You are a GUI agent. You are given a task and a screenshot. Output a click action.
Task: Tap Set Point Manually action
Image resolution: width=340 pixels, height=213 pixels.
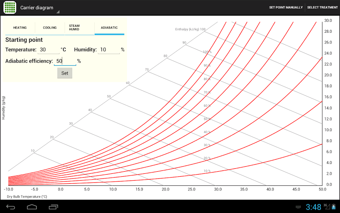(x=286, y=7)
